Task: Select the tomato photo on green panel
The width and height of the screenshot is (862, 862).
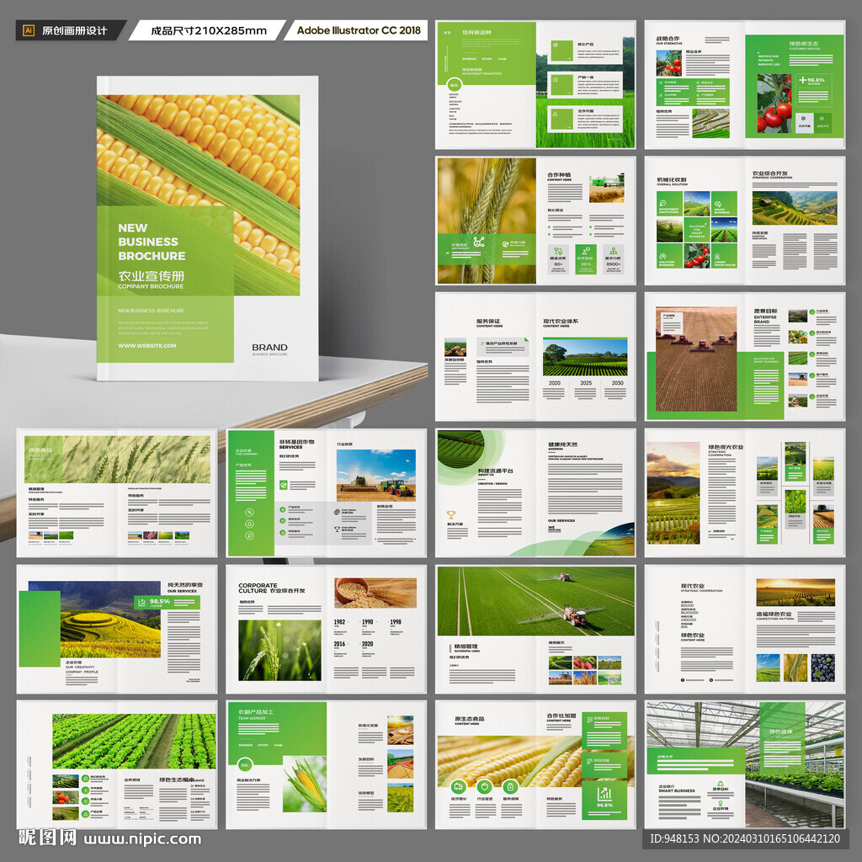Action: tap(774, 104)
